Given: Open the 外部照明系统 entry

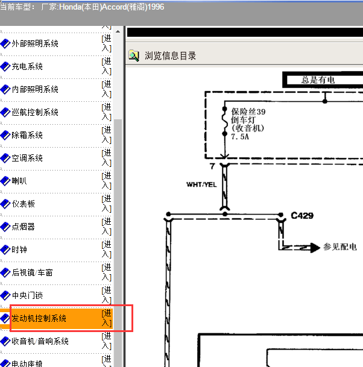Looking at the screenshot, I should point(35,44).
